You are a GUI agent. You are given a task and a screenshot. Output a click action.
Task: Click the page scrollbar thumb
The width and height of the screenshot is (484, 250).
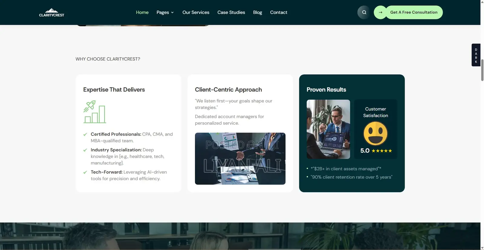coord(482,70)
